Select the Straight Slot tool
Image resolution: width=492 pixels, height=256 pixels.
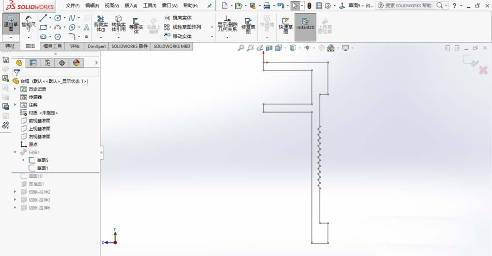[x=43, y=37]
